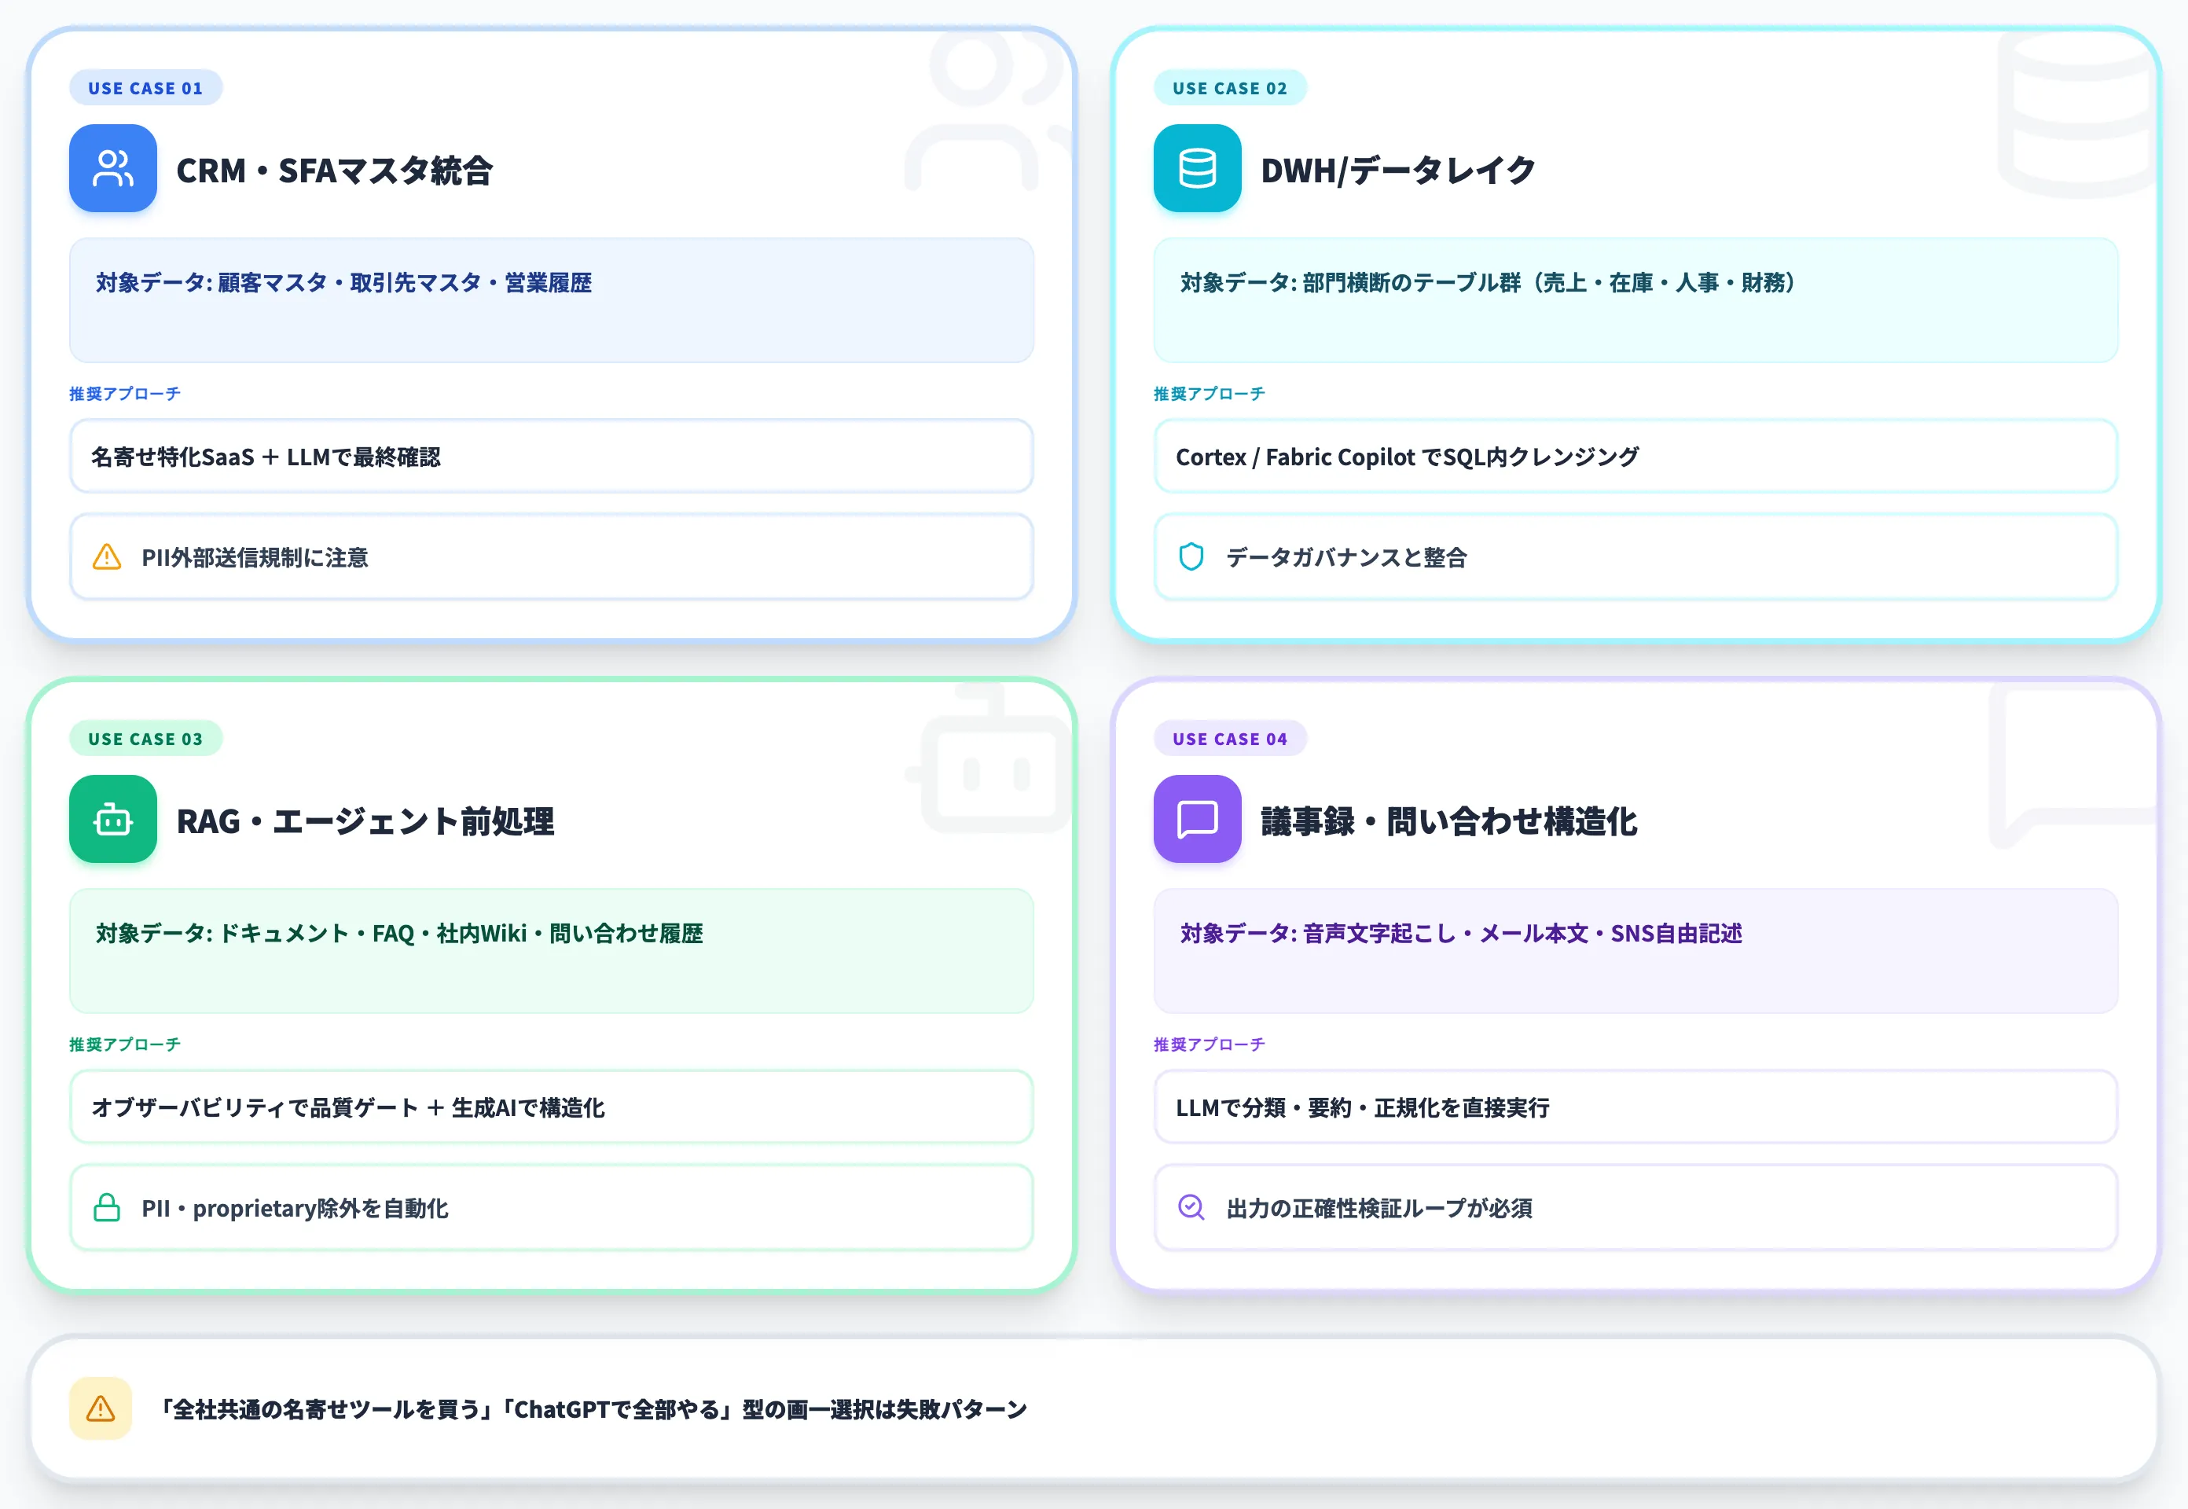Click the green robot icon for RAG・エージェント前処理
The image size is (2188, 1509).
[x=112, y=819]
